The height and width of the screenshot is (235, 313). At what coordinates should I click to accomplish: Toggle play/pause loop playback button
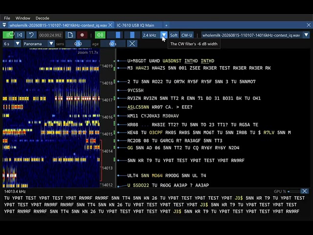8,35
